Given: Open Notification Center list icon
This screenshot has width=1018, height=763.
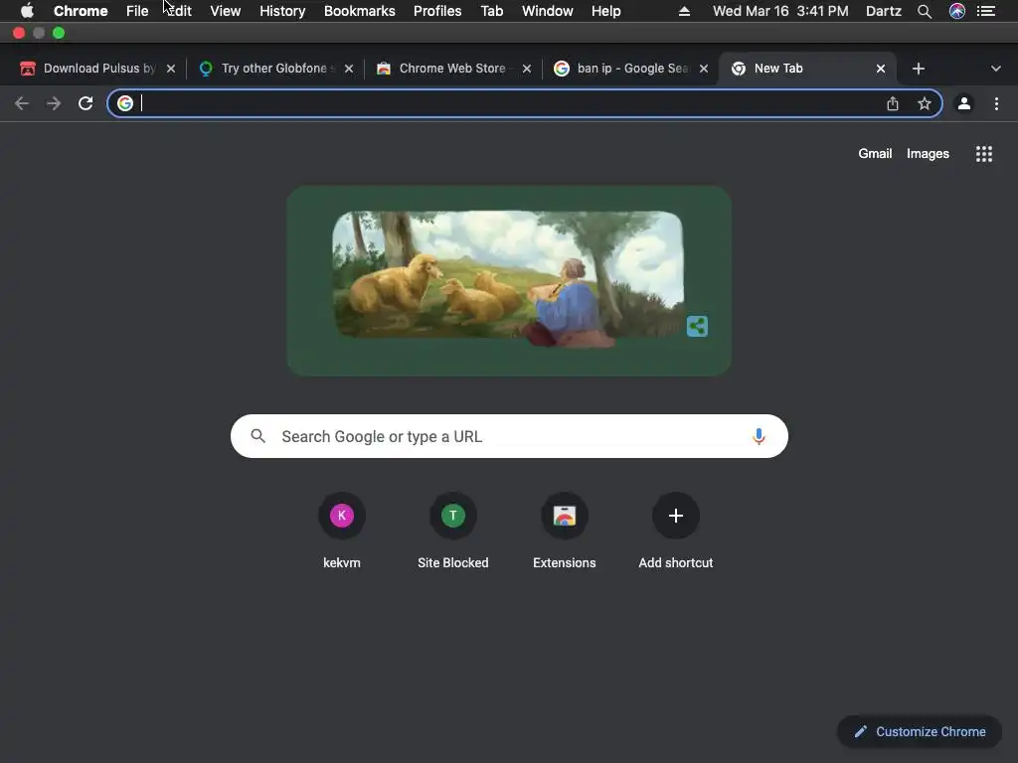Looking at the screenshot, I should click(x=986, y=11).
